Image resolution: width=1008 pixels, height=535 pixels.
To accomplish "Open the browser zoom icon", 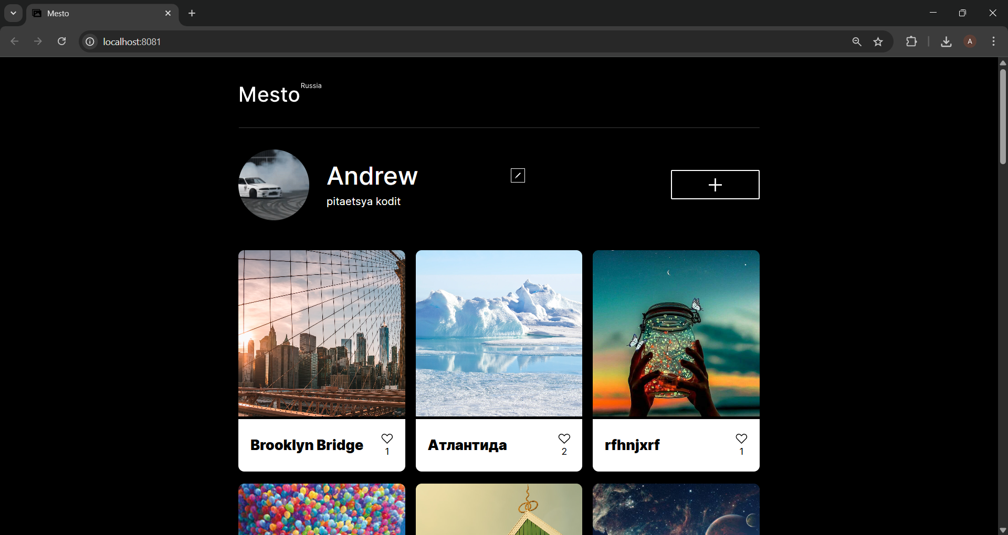I will [x=856, y=41].
